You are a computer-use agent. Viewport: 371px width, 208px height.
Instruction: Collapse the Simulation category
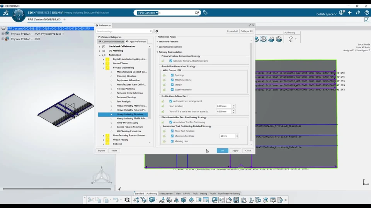pyautogui.click(x=100, y=55)
